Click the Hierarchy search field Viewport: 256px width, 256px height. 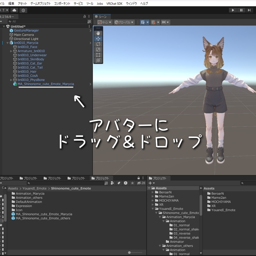[48, 21]
